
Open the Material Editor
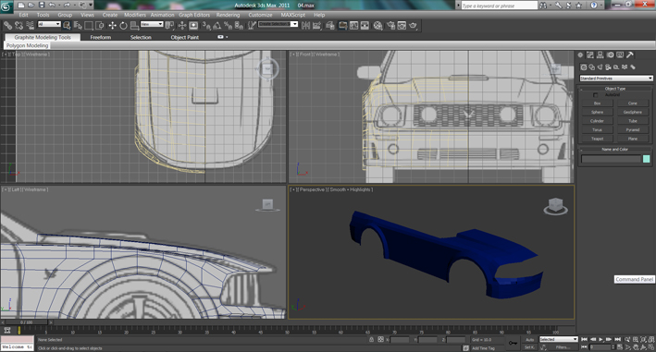[x=378, y=26]
